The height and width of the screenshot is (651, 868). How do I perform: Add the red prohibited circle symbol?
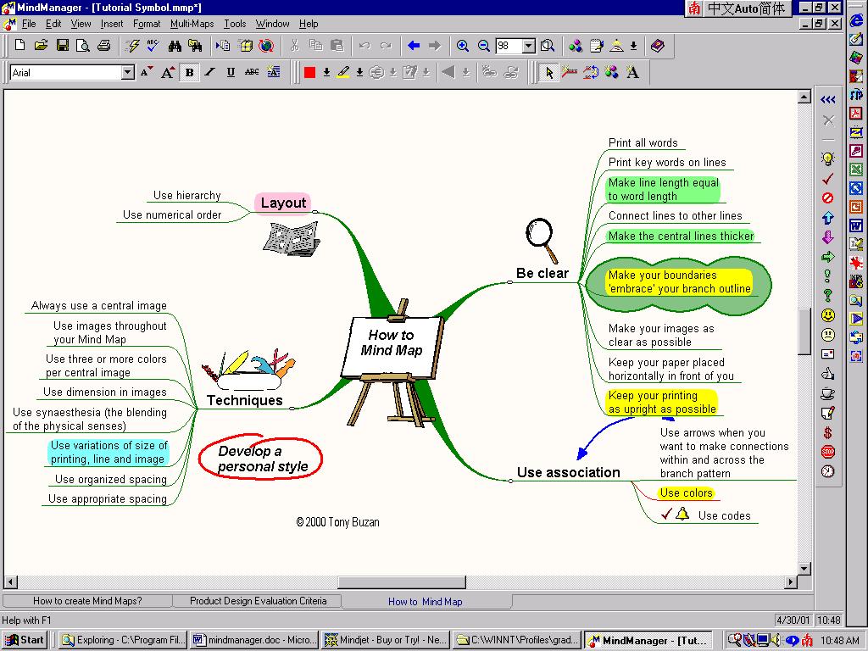click(x=827, y=198)
